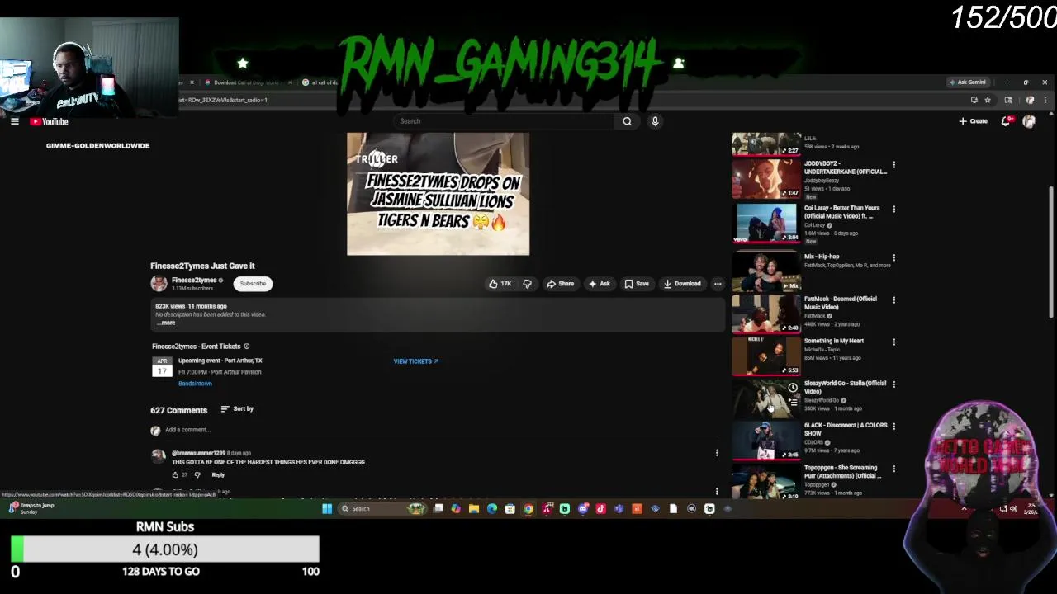Click the event tickets info icon
Screen dimensions: 1057x594
coord(246,346)
